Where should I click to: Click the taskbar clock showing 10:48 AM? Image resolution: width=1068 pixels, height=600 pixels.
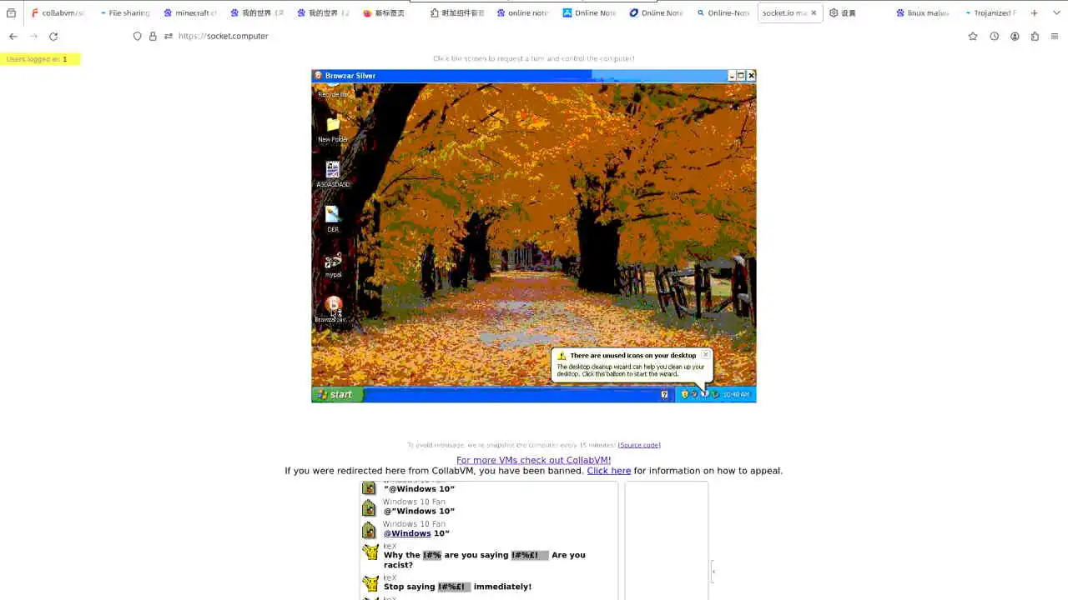click(x=736, y=394)
